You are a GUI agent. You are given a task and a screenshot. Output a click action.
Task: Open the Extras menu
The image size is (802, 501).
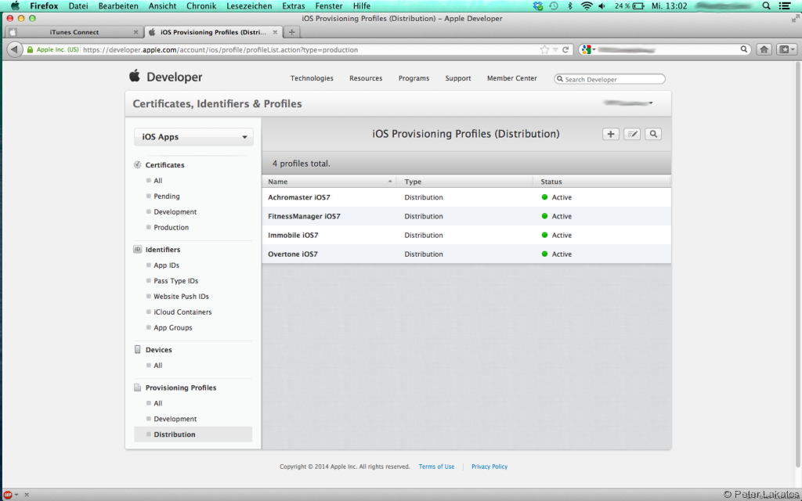click(294, 6)
